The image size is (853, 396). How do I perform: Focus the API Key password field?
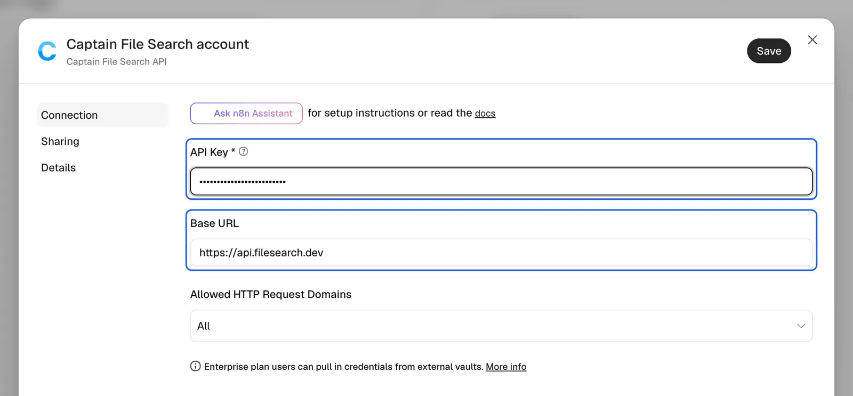(x=501, y=182)
